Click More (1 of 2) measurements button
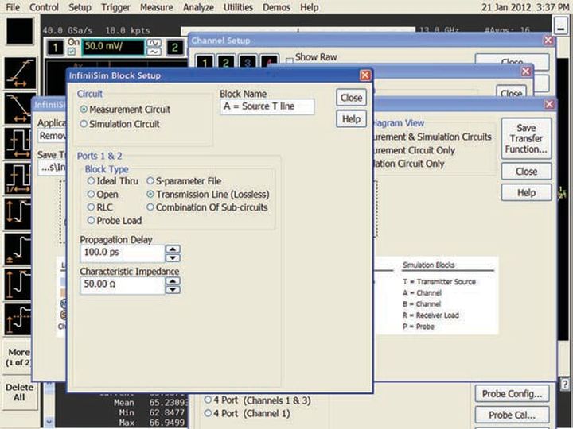The image size is (573, 429). tap(19, 357)
